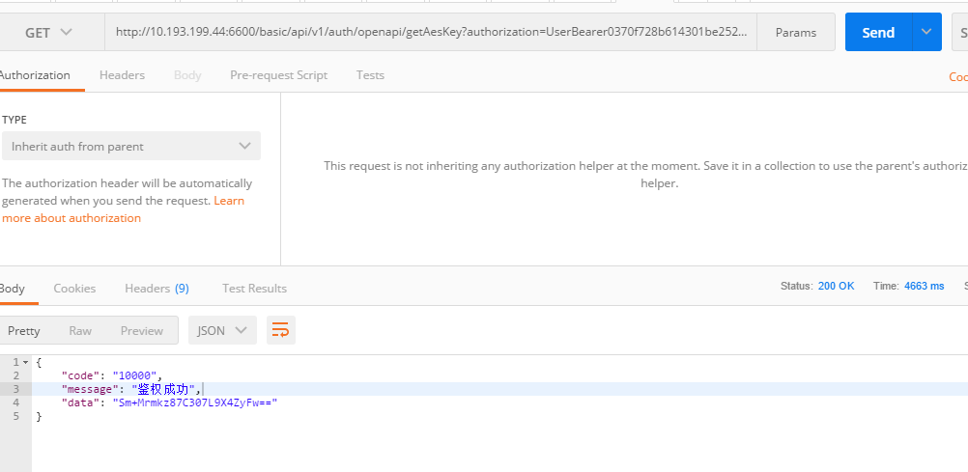The width and height of the screenshot is (968, 472).
Task: Collapse the JSON object at line 1
Action: pyautogui.click(x=26, y=362)
